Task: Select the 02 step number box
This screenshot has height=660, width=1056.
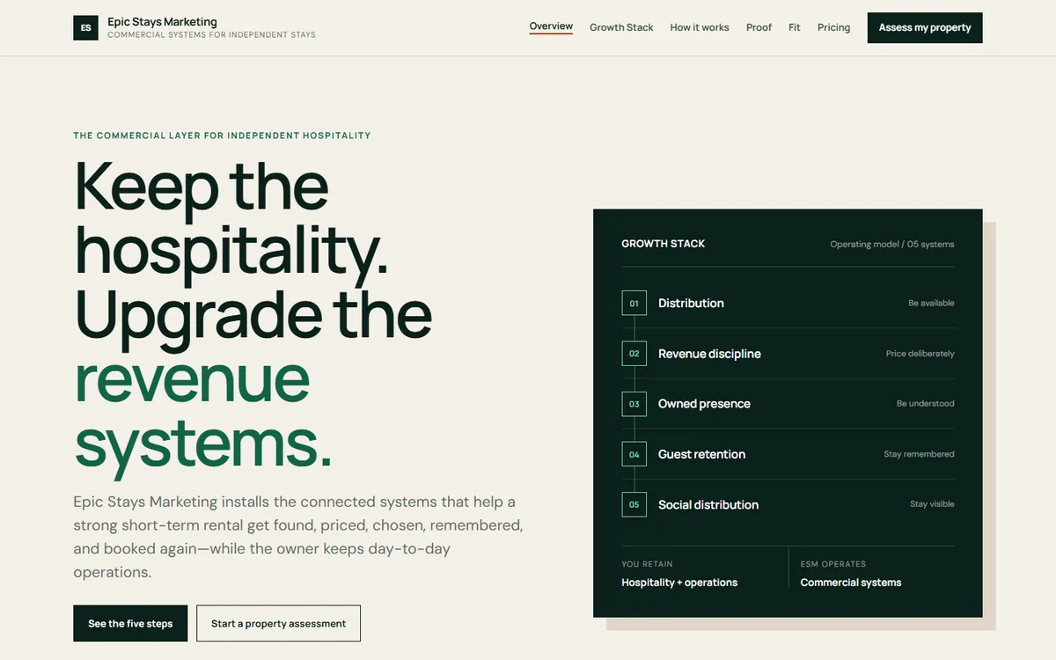Action: pos(634,354)
